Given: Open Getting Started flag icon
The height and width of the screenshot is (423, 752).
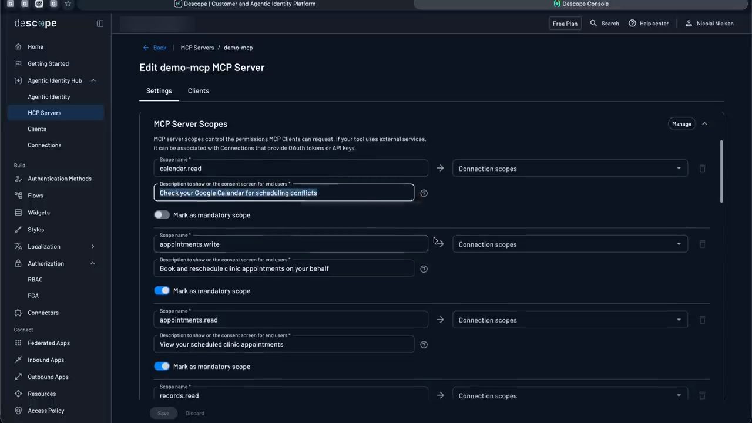Looking at the screenshot, I should point(18,63).
